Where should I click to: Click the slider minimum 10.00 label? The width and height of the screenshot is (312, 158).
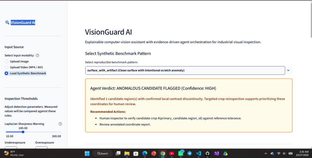(10, 136)
